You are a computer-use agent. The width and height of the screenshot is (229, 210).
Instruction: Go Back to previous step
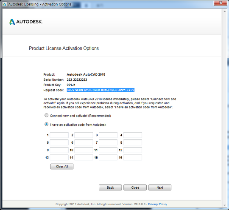click(110, 187)
